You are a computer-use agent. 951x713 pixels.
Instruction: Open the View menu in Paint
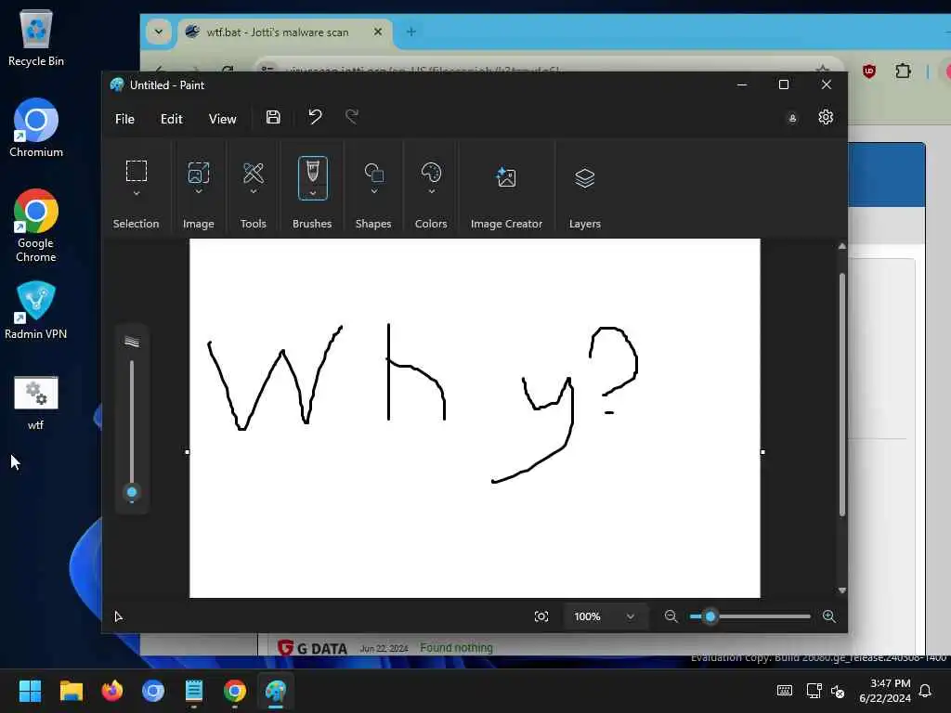222,119
